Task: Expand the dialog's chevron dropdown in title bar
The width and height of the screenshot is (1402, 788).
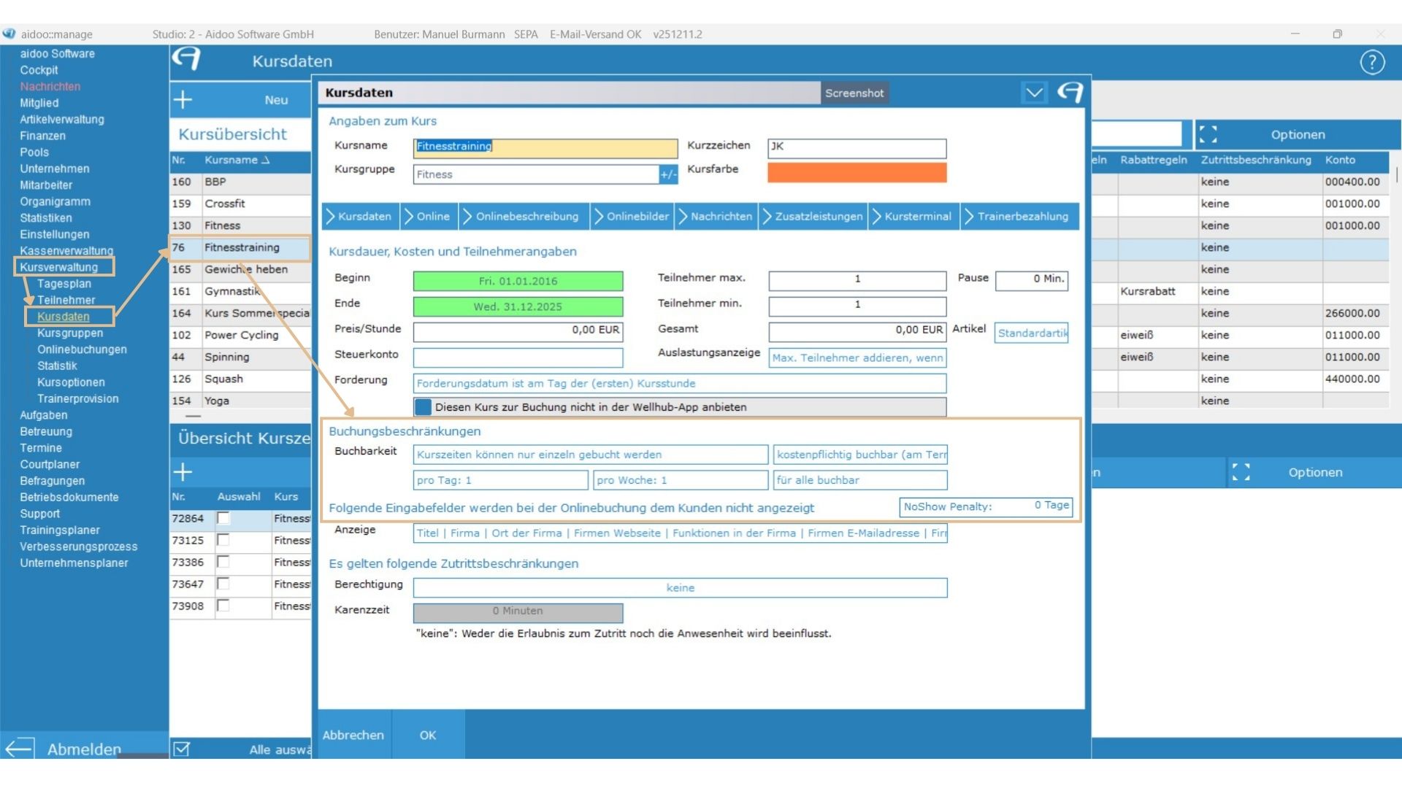Action: click(x=1034, y=93)
